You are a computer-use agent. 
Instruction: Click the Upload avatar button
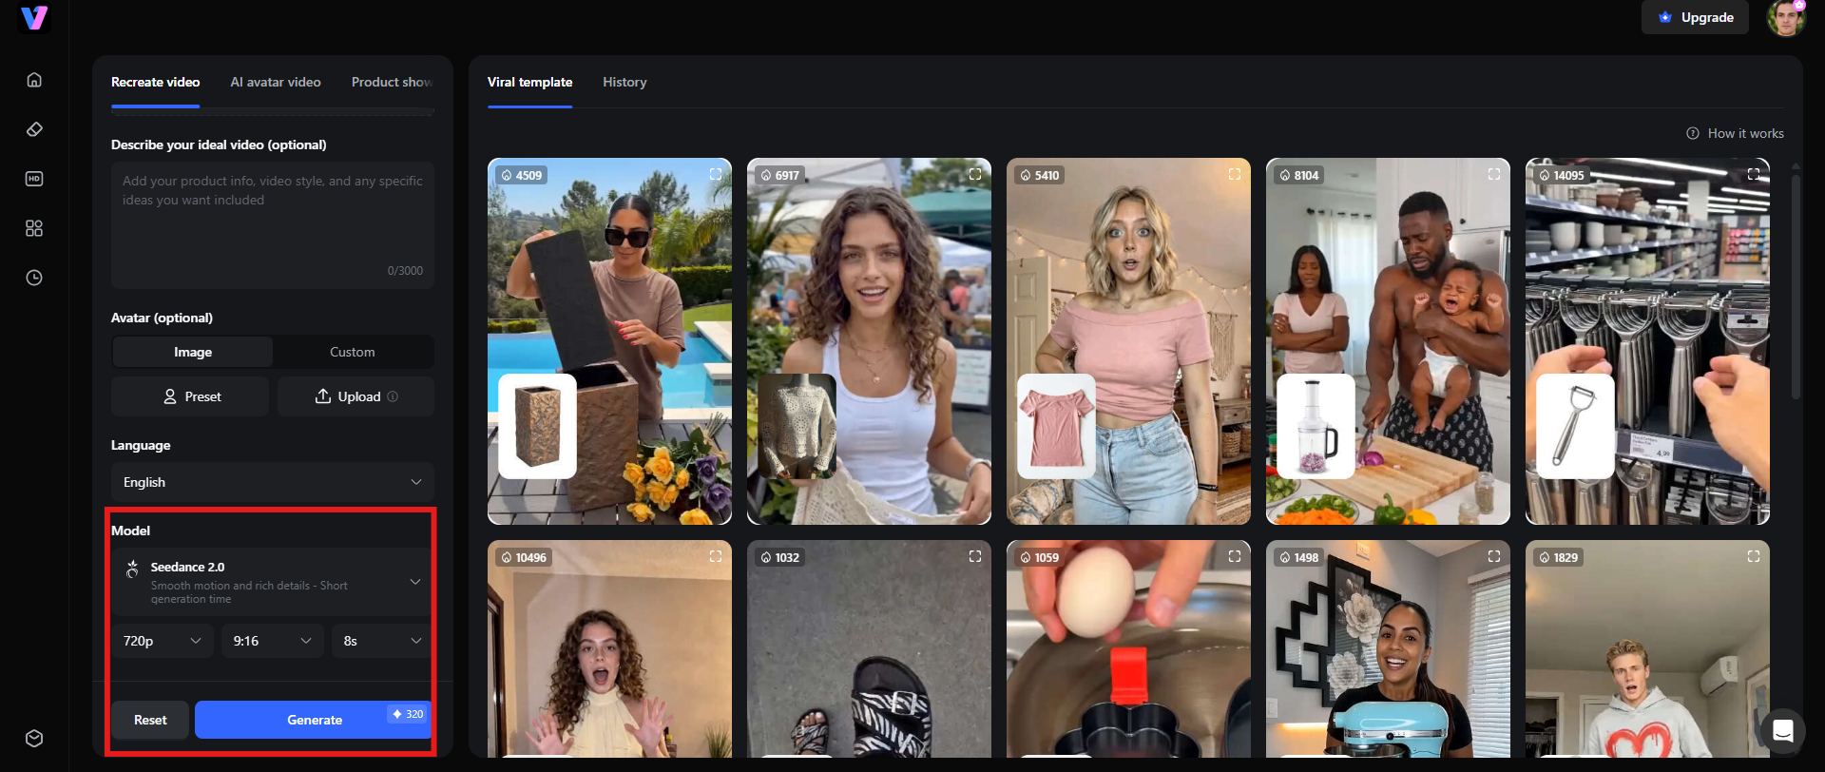(x=355, y=396)
